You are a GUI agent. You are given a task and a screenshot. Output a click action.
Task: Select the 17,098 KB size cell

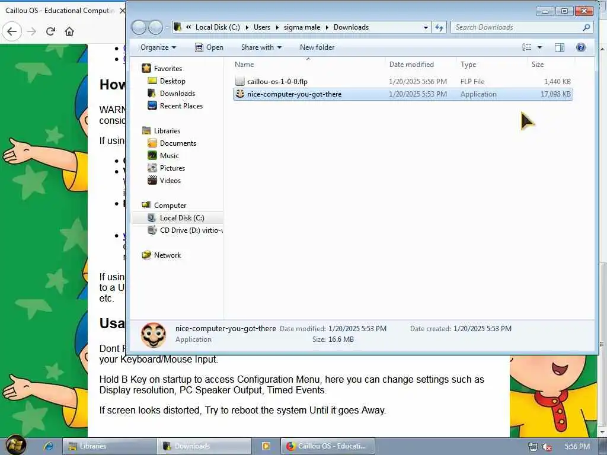pos(555,94)
